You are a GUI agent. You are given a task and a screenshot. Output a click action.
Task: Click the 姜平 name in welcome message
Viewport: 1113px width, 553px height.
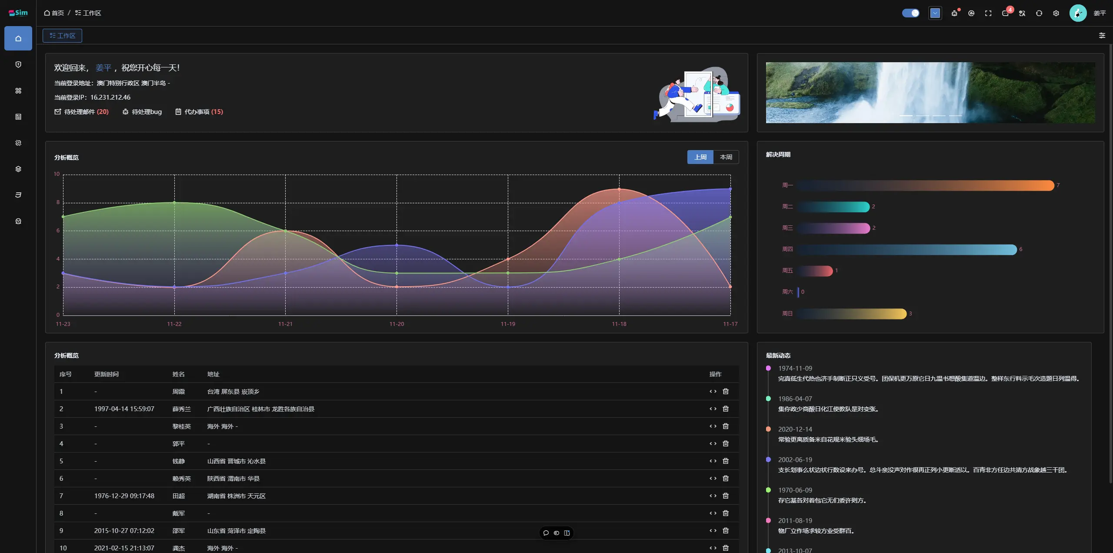click(x=103, y=68)
